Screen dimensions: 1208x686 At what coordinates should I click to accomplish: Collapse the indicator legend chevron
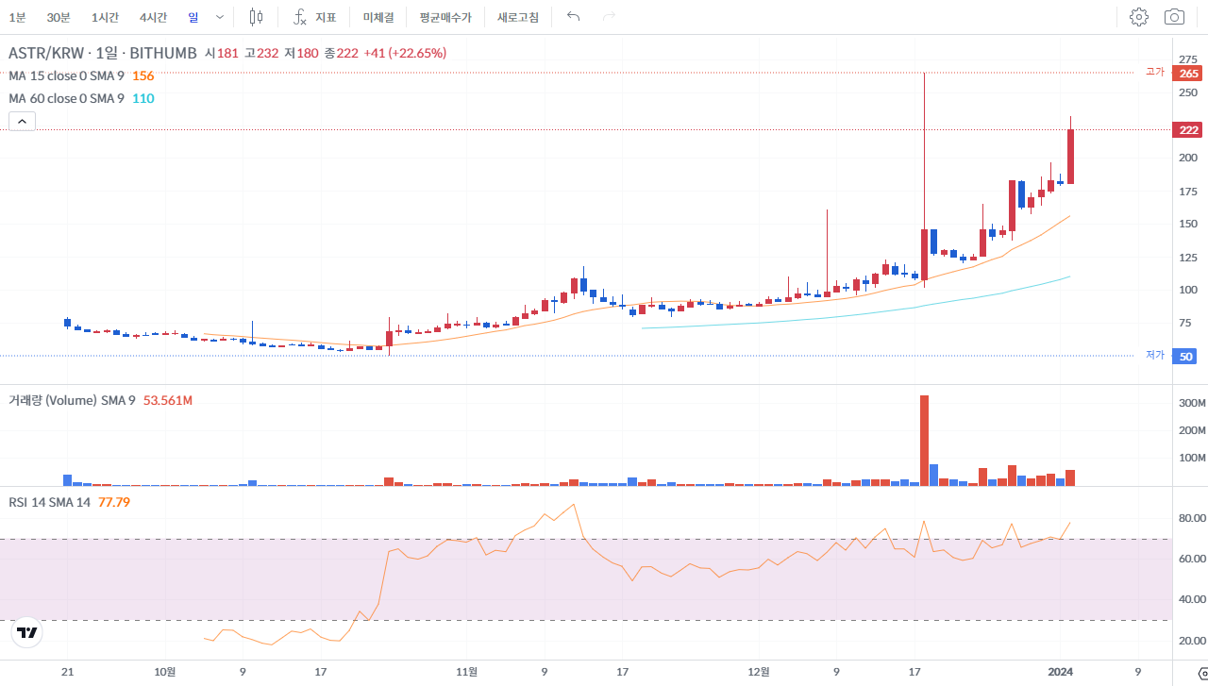[x=22, y=121]
